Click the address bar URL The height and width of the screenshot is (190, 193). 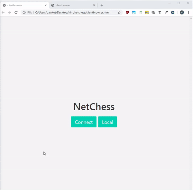[72, 13]
